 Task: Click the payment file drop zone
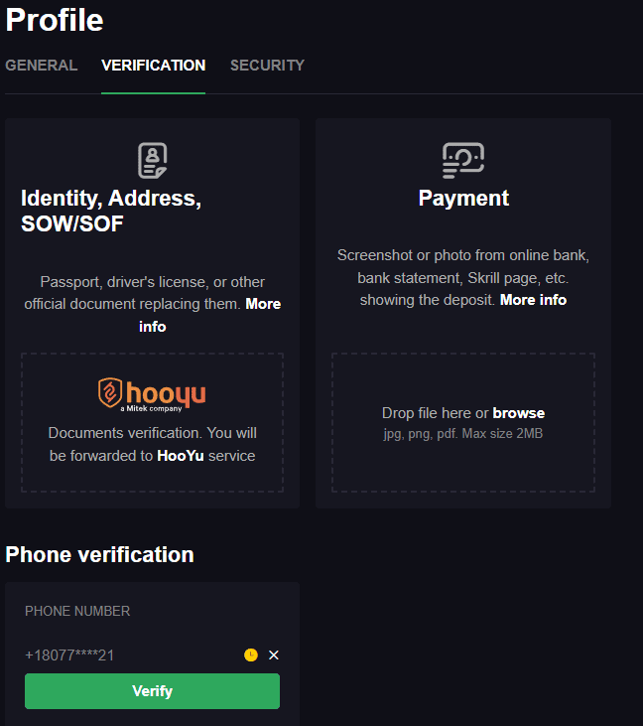point(463,423)
